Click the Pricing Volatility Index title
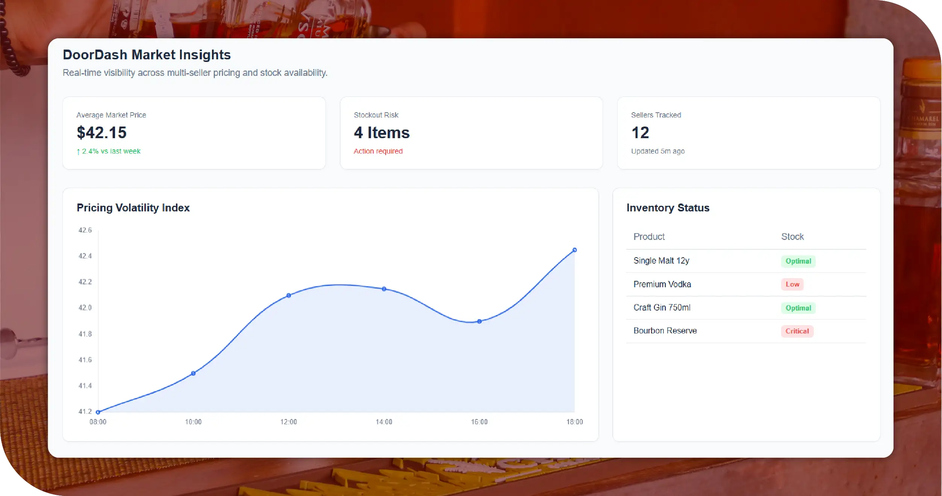 click(133, 208)
